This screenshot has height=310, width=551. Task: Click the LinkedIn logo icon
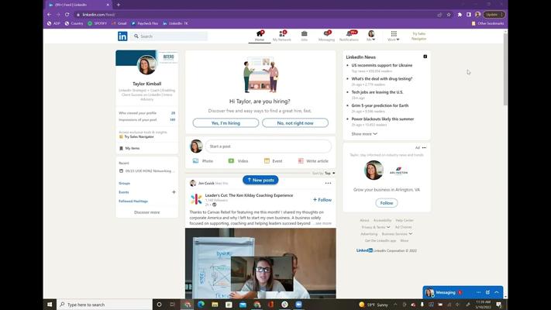click(x=122, y=36)
